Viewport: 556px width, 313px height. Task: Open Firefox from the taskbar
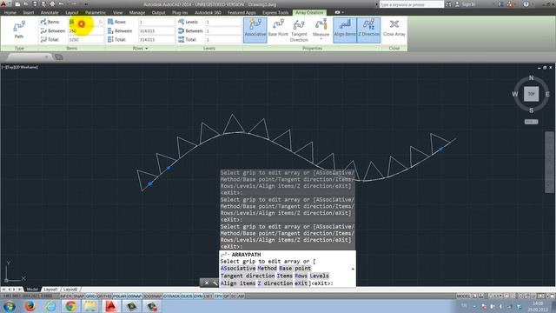click(x=30, y=306)
